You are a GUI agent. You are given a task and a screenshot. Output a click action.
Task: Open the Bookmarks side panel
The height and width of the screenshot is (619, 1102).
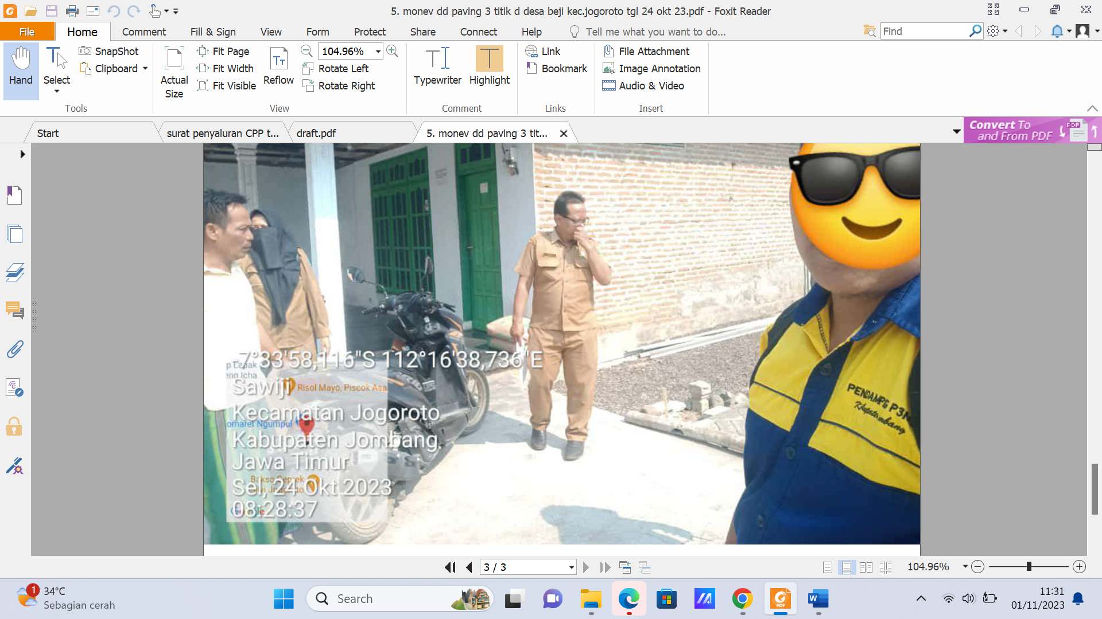tap(15, 195)
